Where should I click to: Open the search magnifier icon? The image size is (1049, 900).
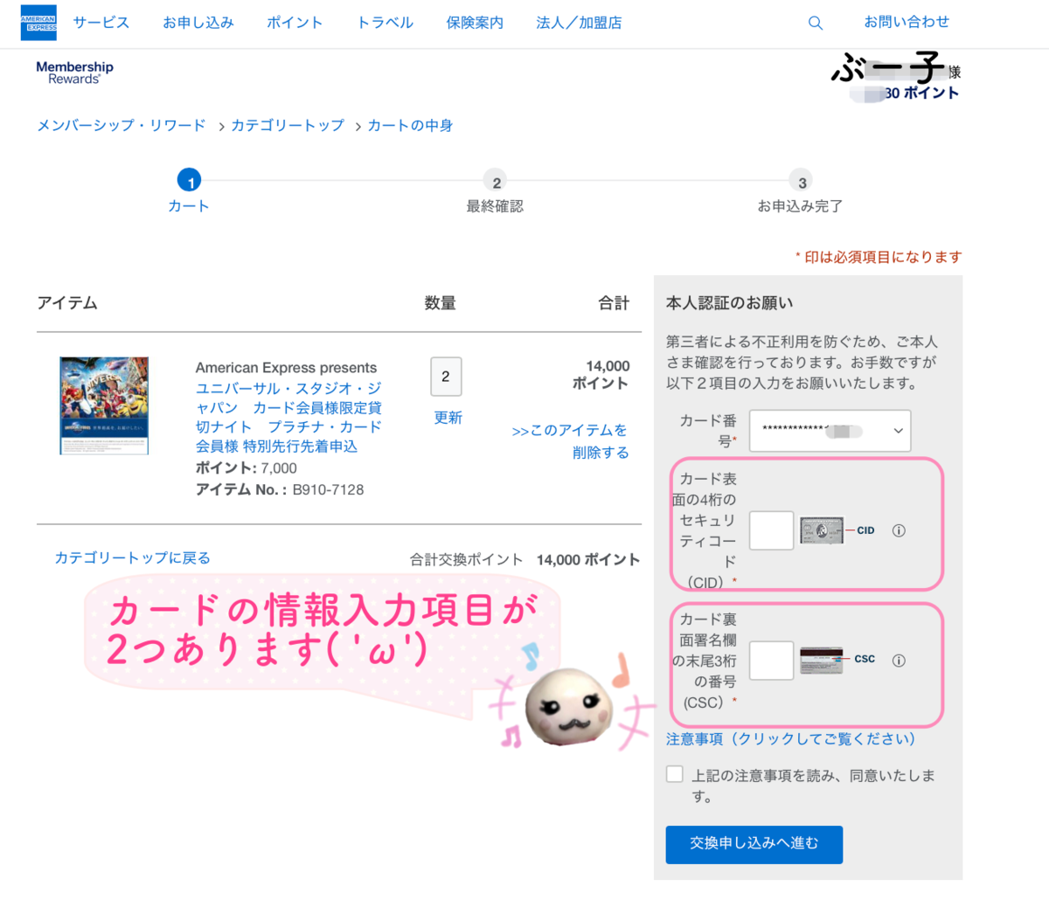coord(816,24)
